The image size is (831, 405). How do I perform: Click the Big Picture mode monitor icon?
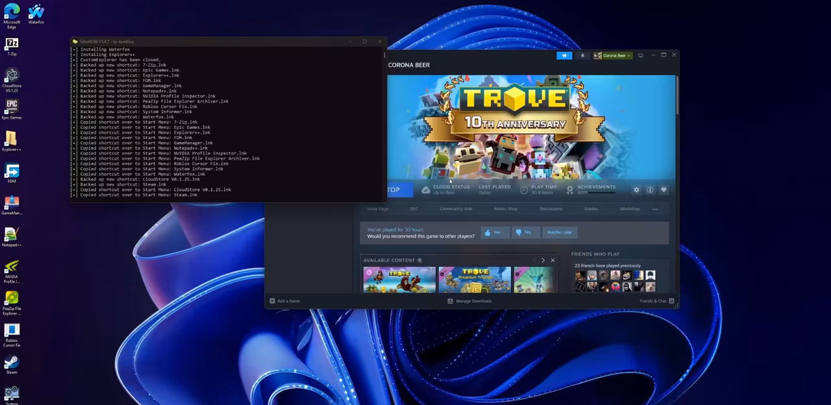pos(641,55)
